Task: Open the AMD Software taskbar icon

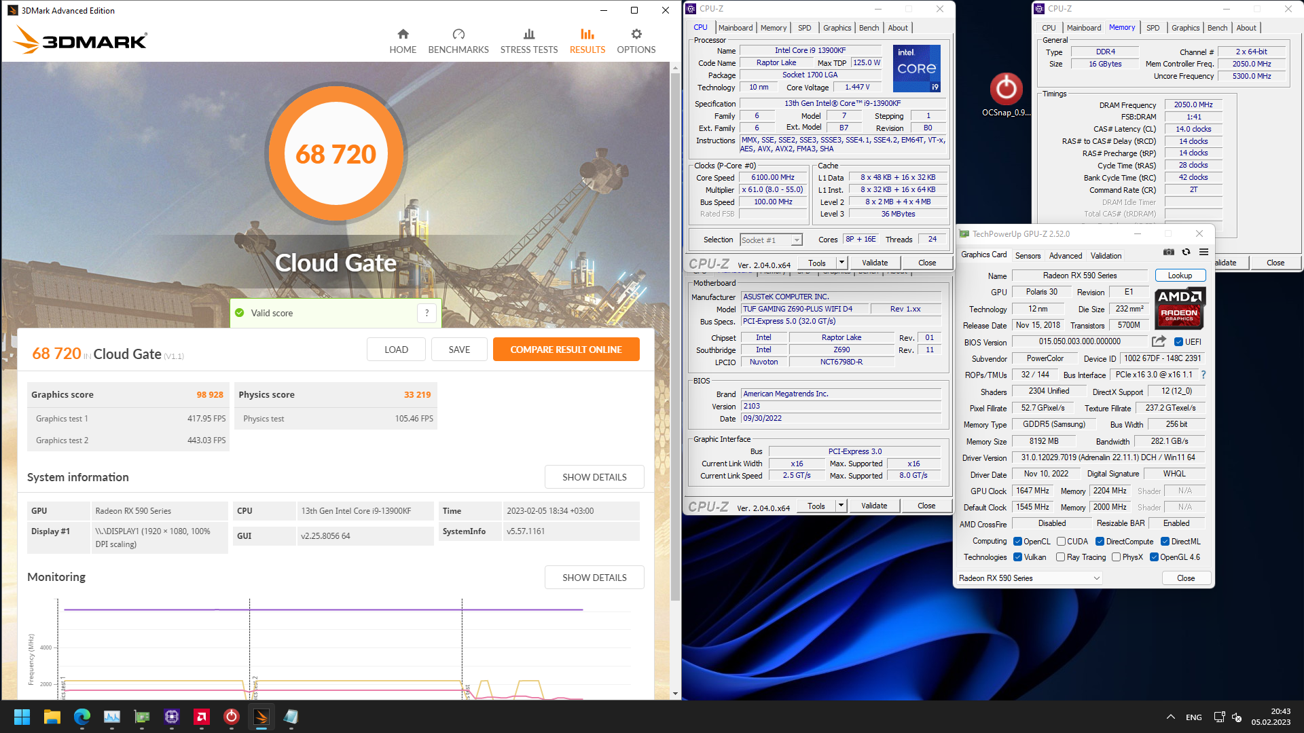Action: click(x=202, y=717)
